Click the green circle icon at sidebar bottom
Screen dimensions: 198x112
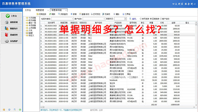[x=20, y=110]
